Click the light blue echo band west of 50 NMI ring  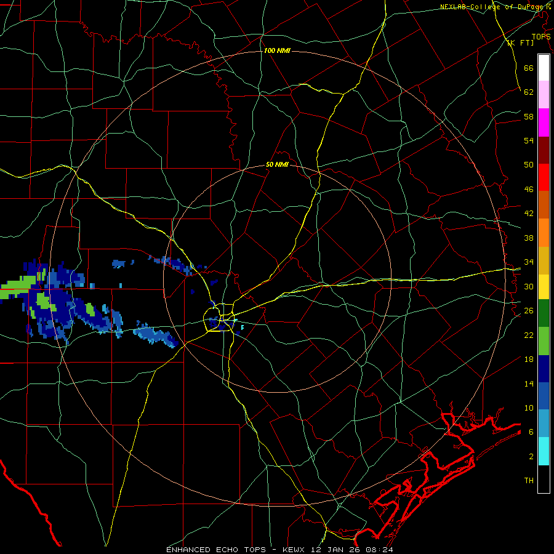pyautogui.click(x=156, y=335)
